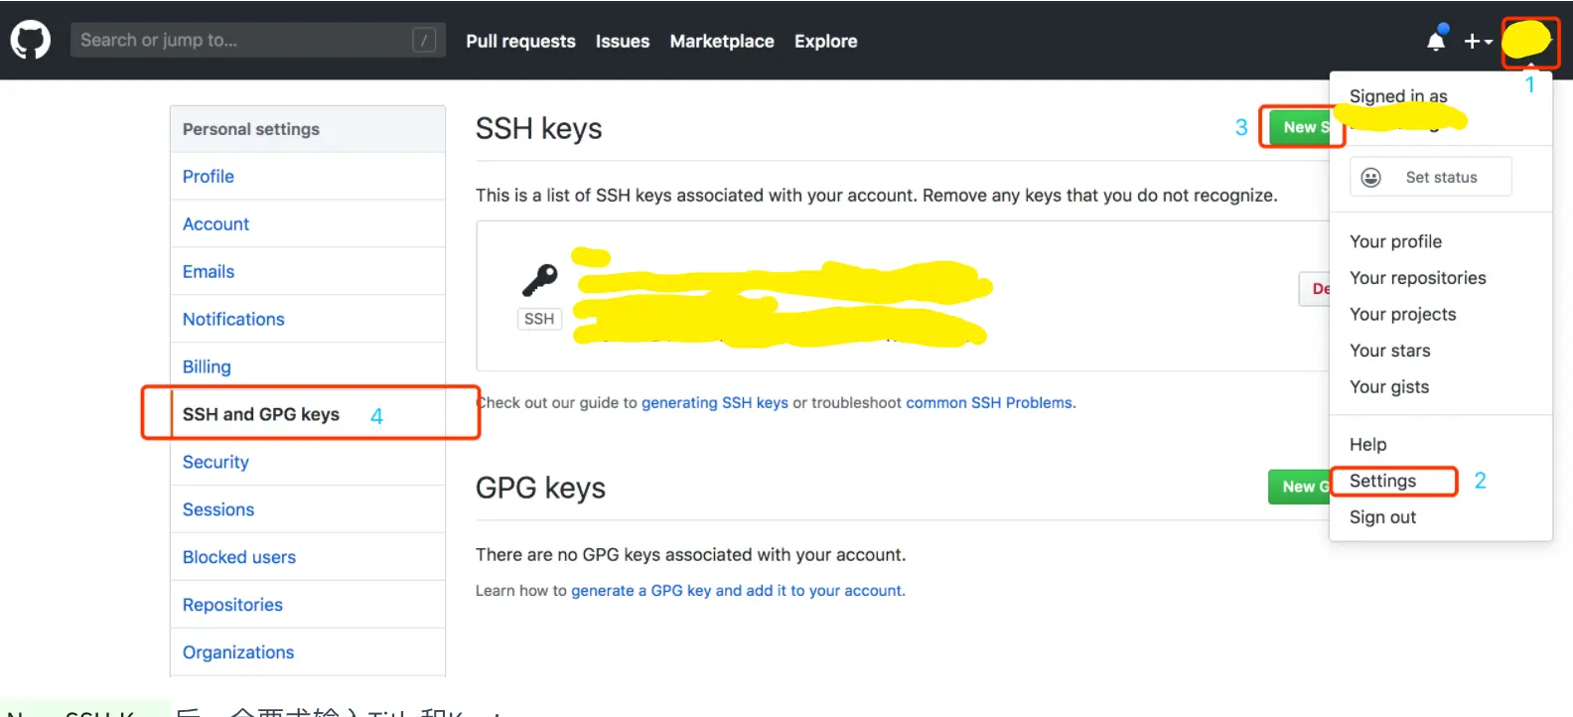Click the key icon in SSH keys list
This screenshot has height=717, width=1573.
click(540, 280)
